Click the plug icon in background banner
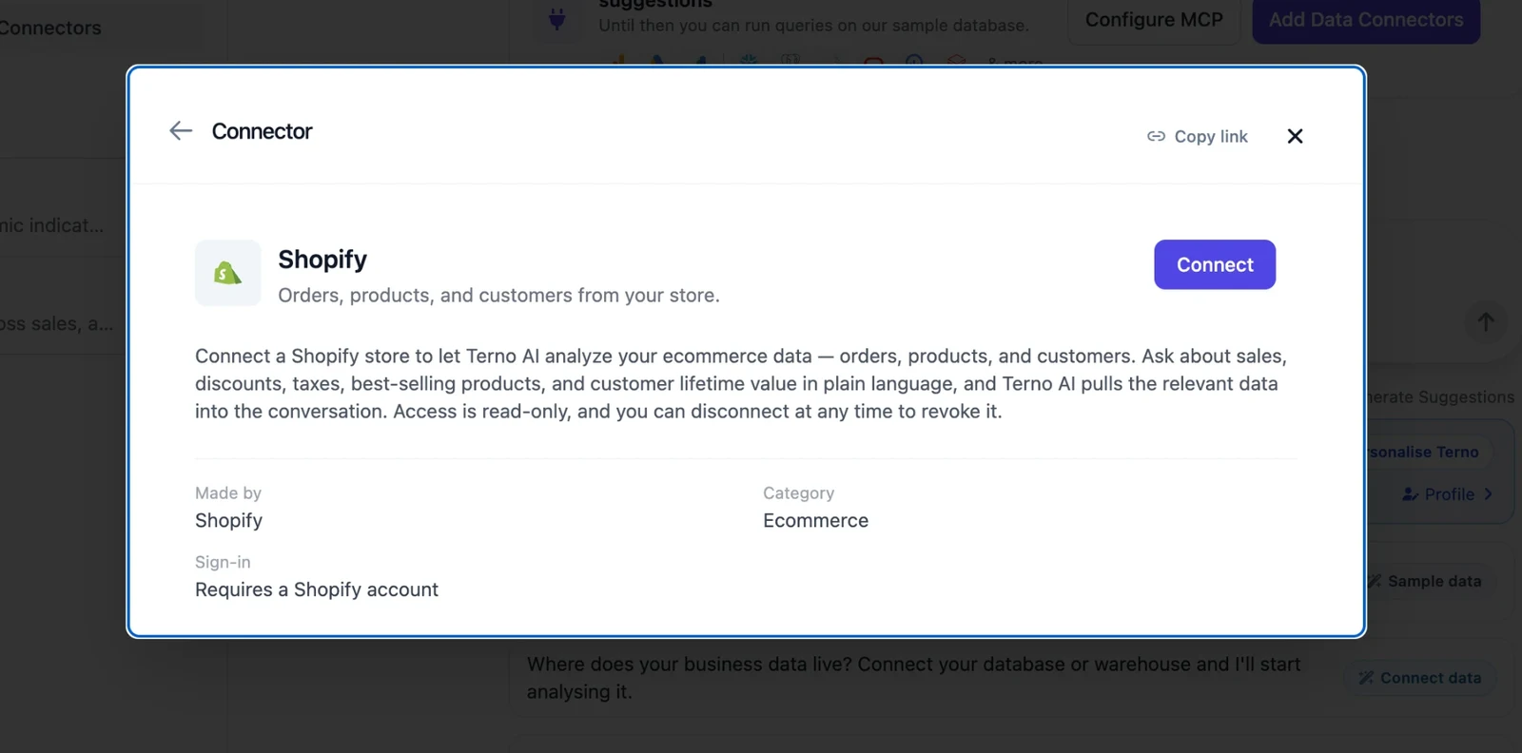The image size is (1522, 753). coord(557,18)
